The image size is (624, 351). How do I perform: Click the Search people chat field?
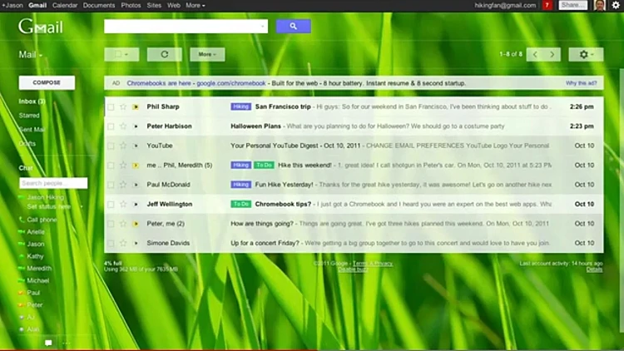tap(53, 183)
